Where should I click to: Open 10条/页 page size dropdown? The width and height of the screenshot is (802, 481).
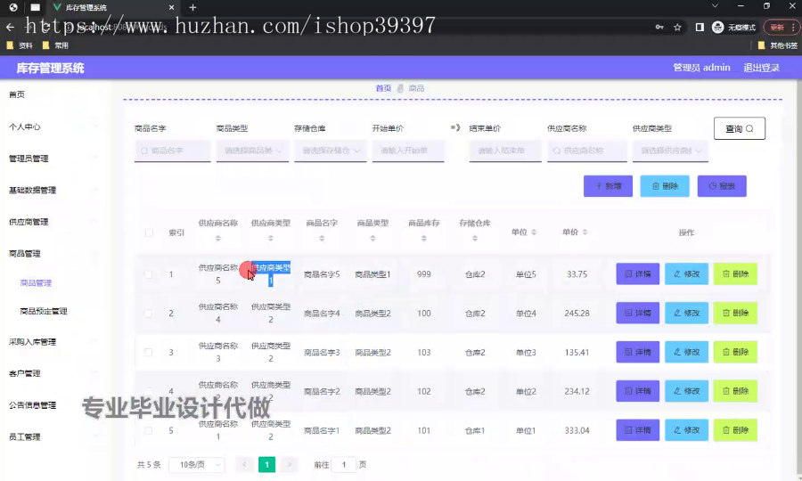point(197,465)
